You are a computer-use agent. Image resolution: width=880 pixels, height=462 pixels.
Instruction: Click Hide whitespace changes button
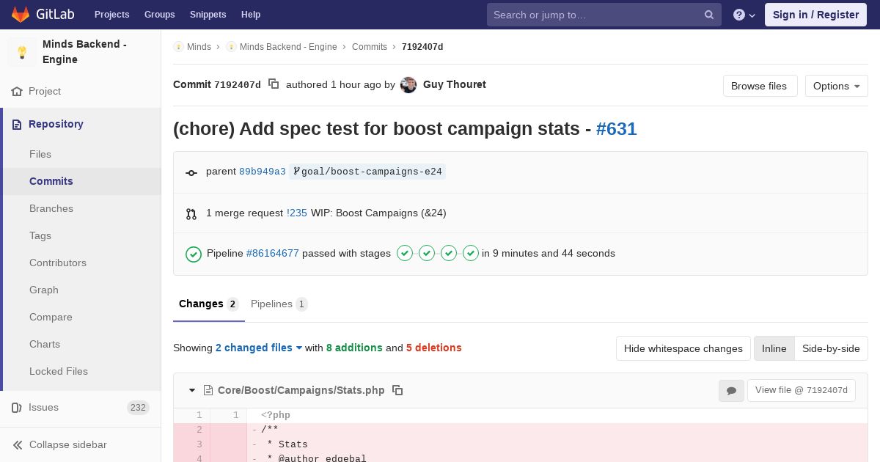683,348
